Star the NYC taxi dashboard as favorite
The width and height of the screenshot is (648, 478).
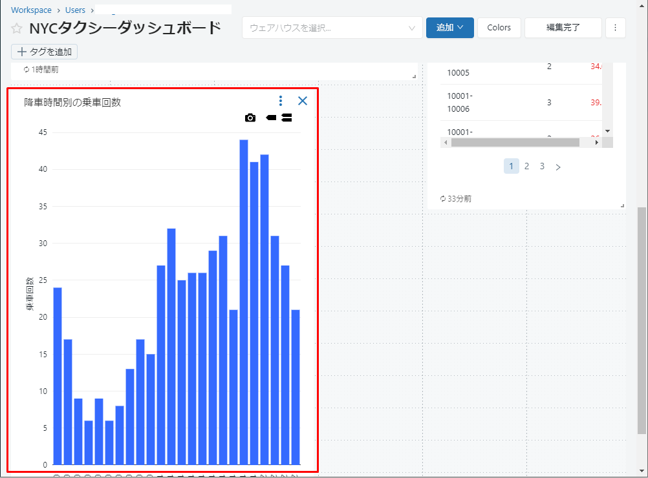(x=17, y=28)
